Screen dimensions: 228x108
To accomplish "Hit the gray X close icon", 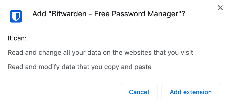I will click(220, 8).
